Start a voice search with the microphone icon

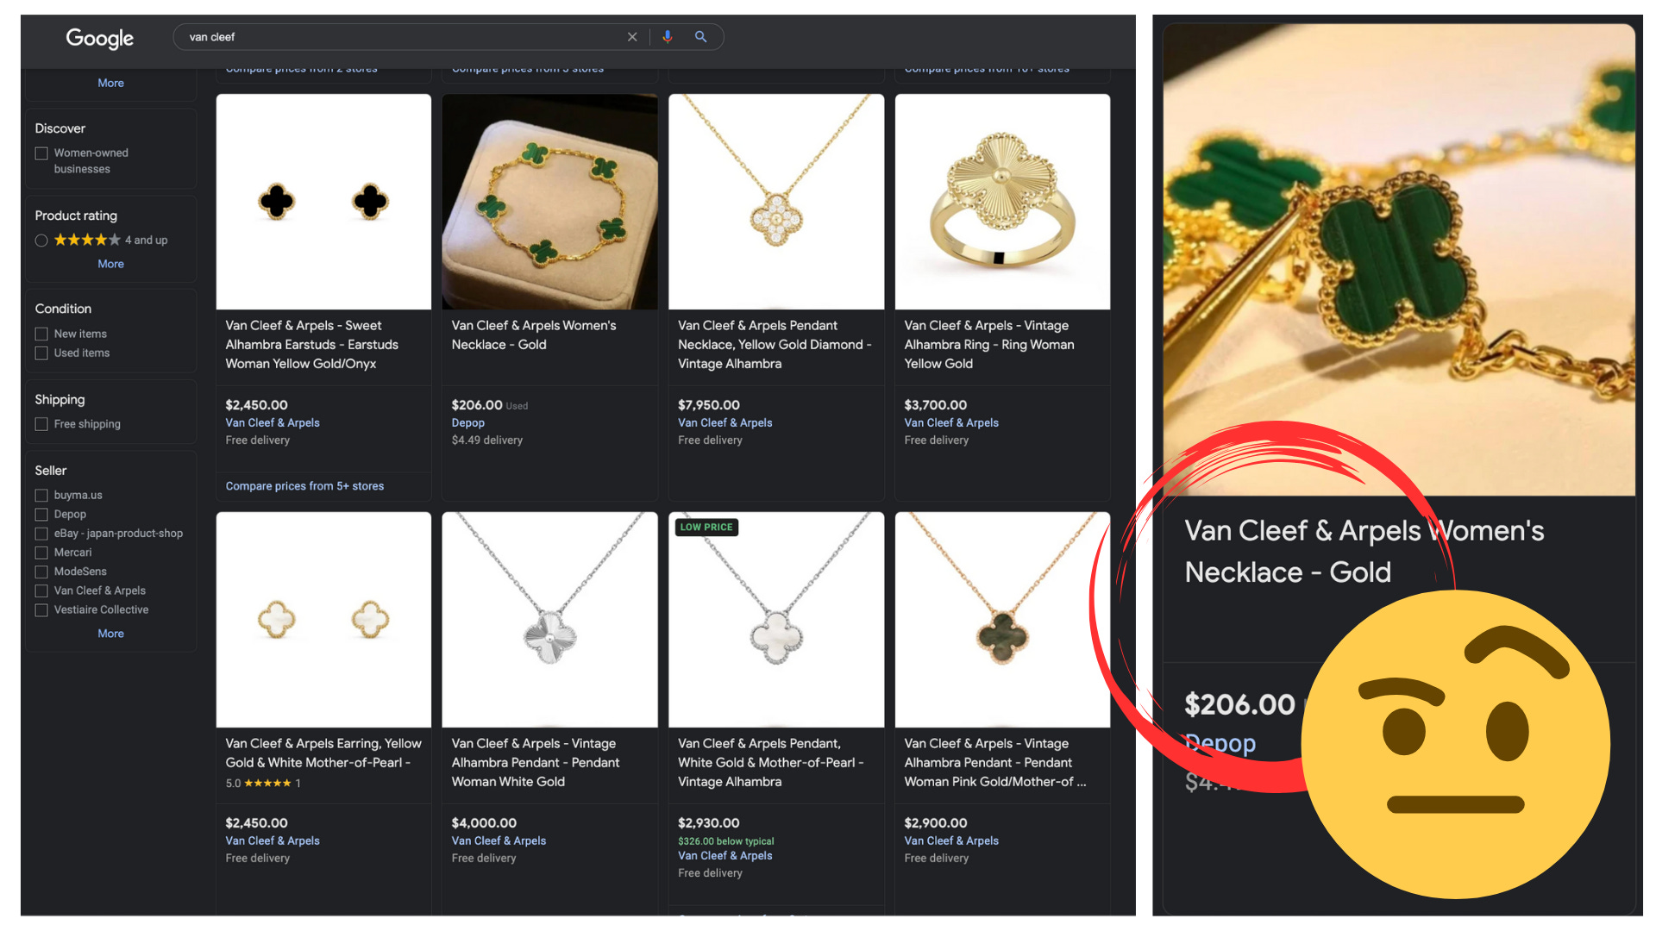668,36
